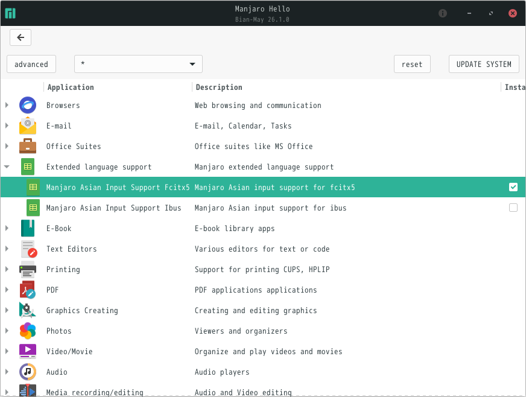Expand the Printing category

(x=7, y=269)
